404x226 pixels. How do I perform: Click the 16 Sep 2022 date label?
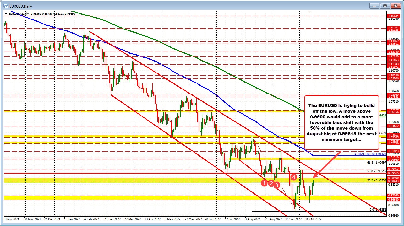pyautogui.click(x=294, y=219)
